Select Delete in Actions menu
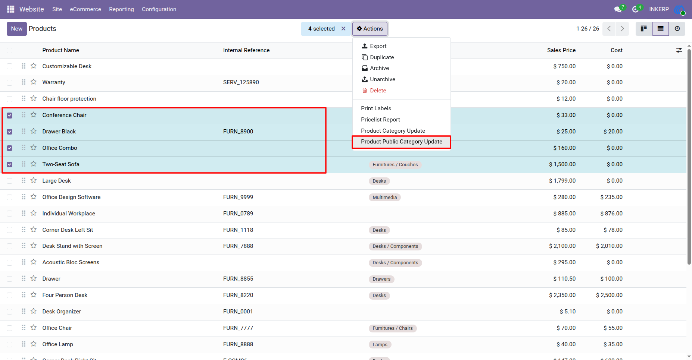Viewport: 692px width, 360px height. point(402,91)
